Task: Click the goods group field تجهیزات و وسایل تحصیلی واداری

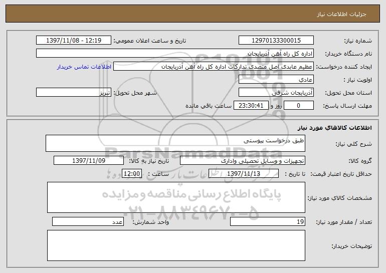Action: 243,161
